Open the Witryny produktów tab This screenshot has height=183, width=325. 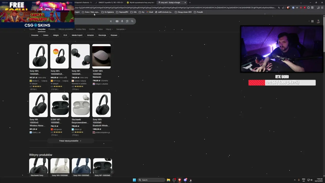66,29
